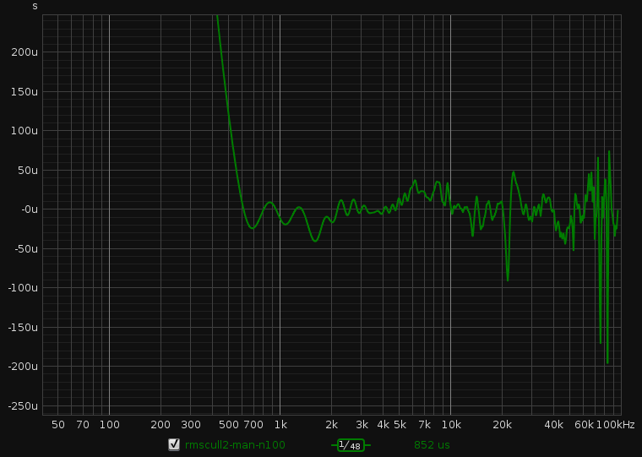Click the 40k frequency axis label
The height and width of the screenshot is (457, 642).
[x=553, y=425]
